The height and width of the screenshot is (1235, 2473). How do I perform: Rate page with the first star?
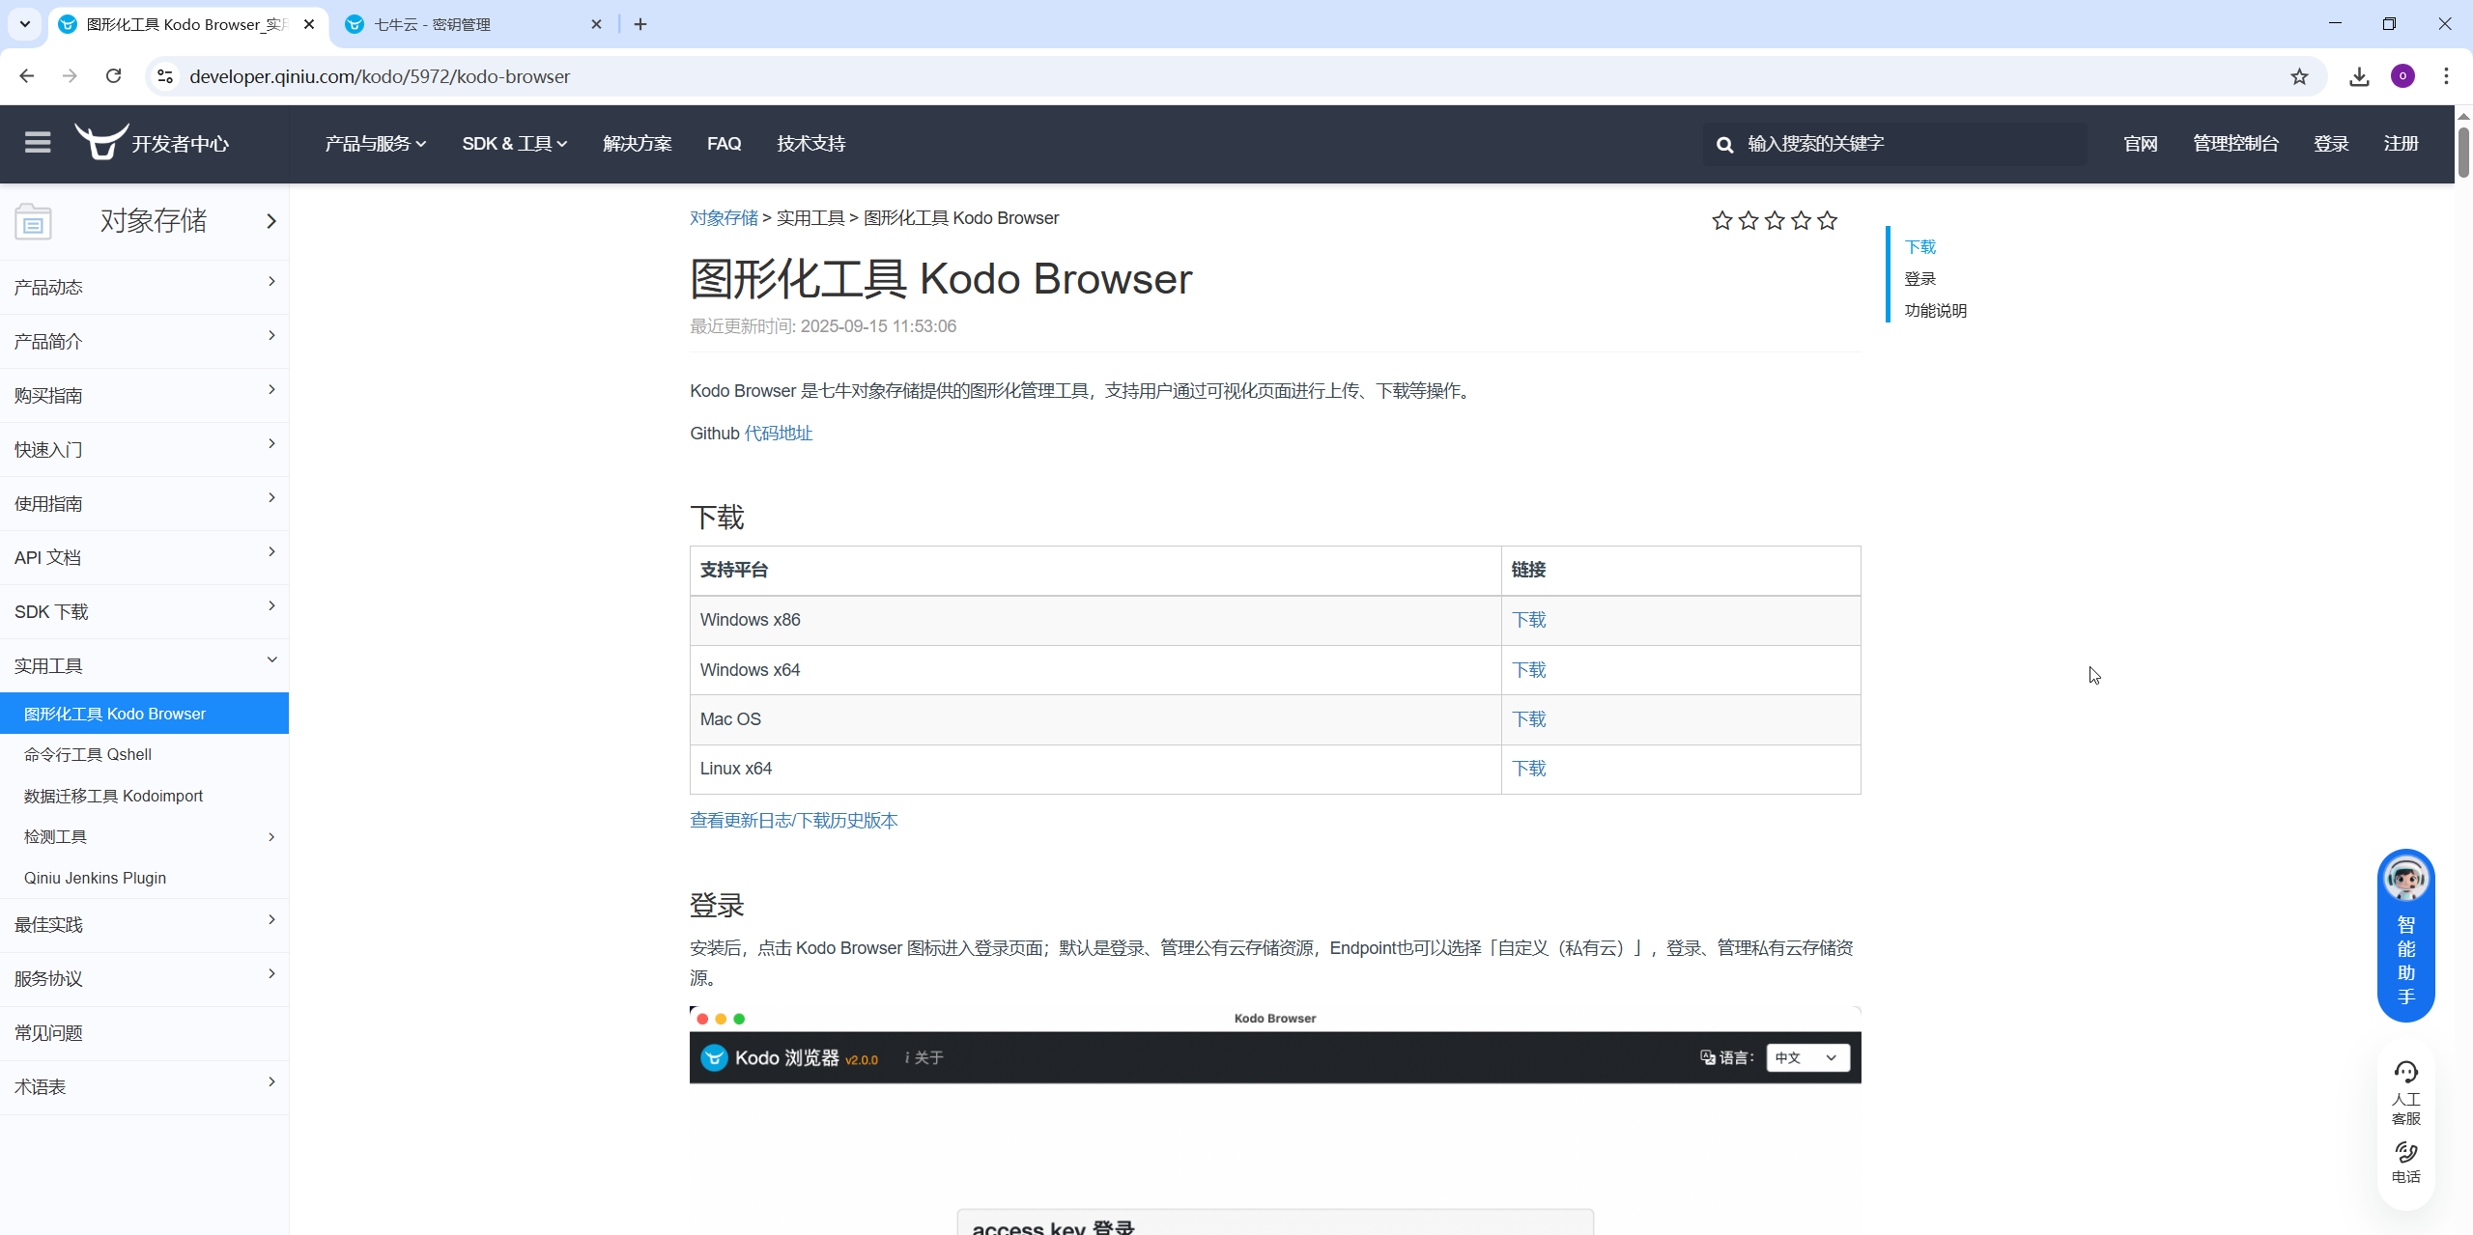(1721, 221)
